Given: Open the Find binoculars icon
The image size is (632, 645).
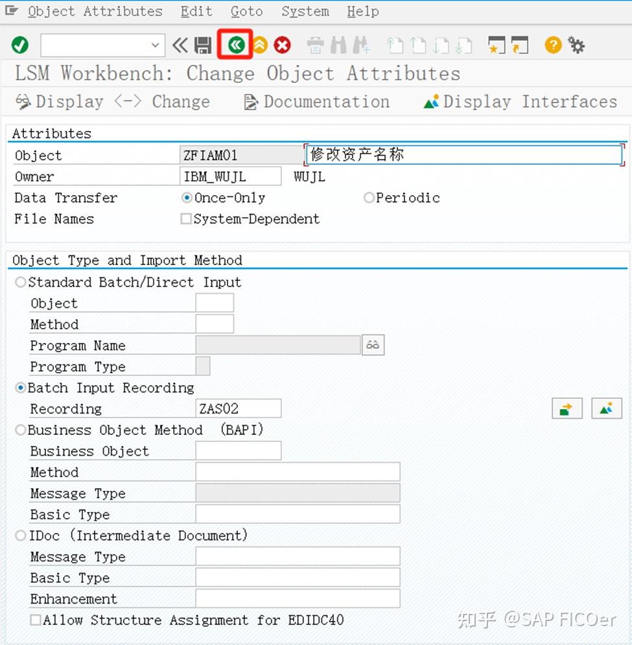Looking at the screenshot, I should point(338,45).
